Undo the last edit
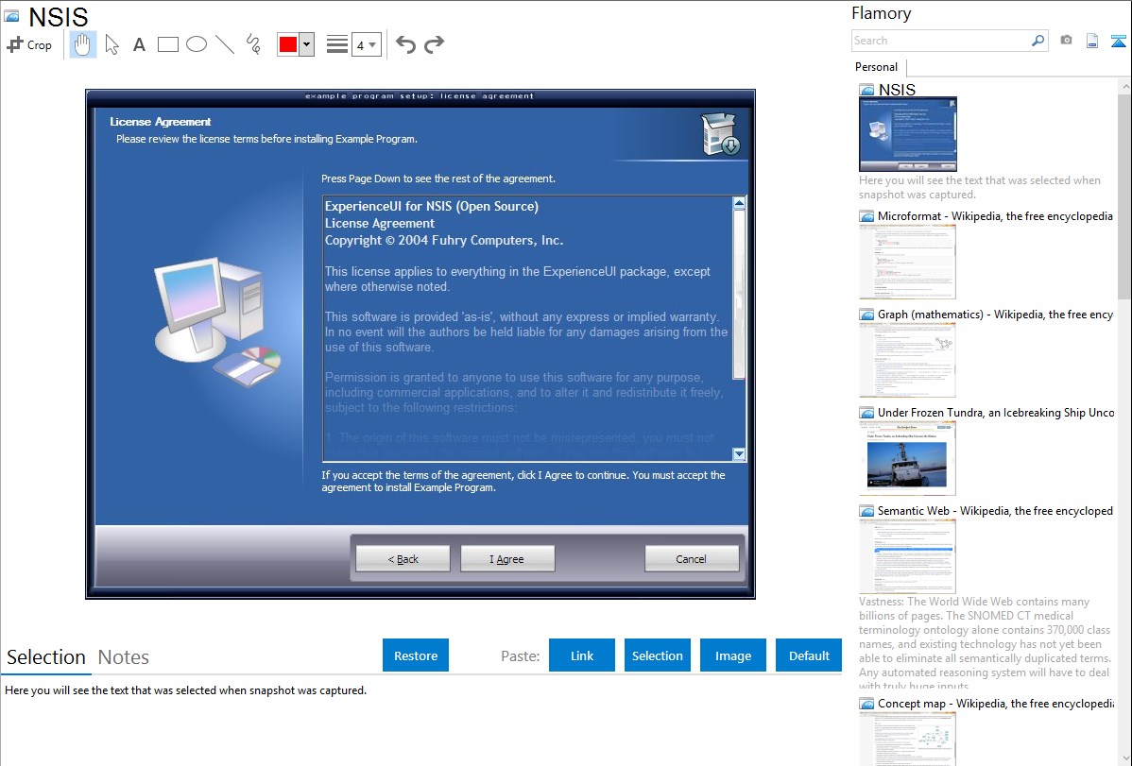 pos(405,44)
